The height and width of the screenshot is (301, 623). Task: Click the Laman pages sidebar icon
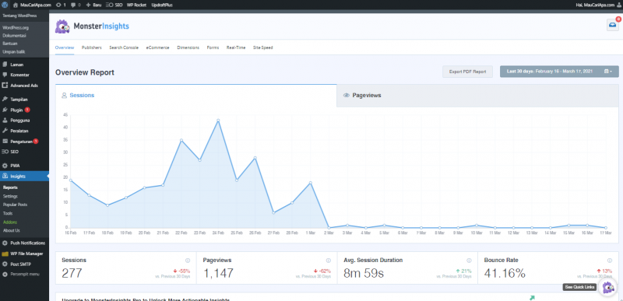tap(5, 65)
